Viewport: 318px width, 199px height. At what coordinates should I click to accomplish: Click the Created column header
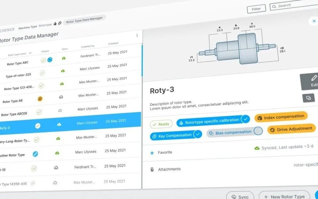(x=113, y=43)
